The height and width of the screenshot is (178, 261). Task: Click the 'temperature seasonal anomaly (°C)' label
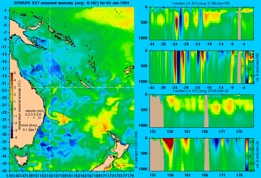click(20, 105)
